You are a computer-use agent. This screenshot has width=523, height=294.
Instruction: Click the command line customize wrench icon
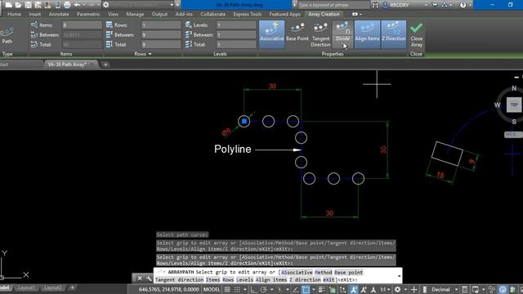149,278
